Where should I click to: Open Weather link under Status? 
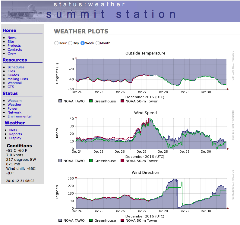(x=14, y=105)
